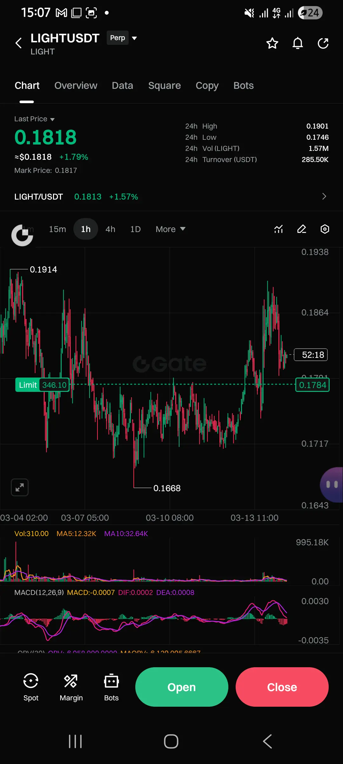Go back using the top-left arrow
Viewport: 343px width, 764px height.
pos(19,43)
